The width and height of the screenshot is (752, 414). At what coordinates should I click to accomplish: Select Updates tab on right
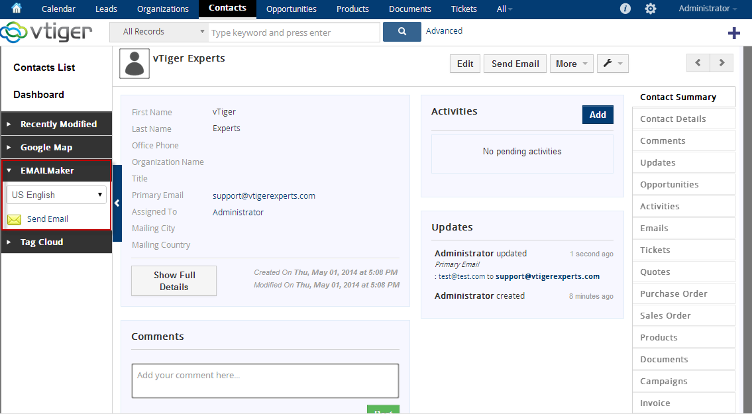point(684,162)
